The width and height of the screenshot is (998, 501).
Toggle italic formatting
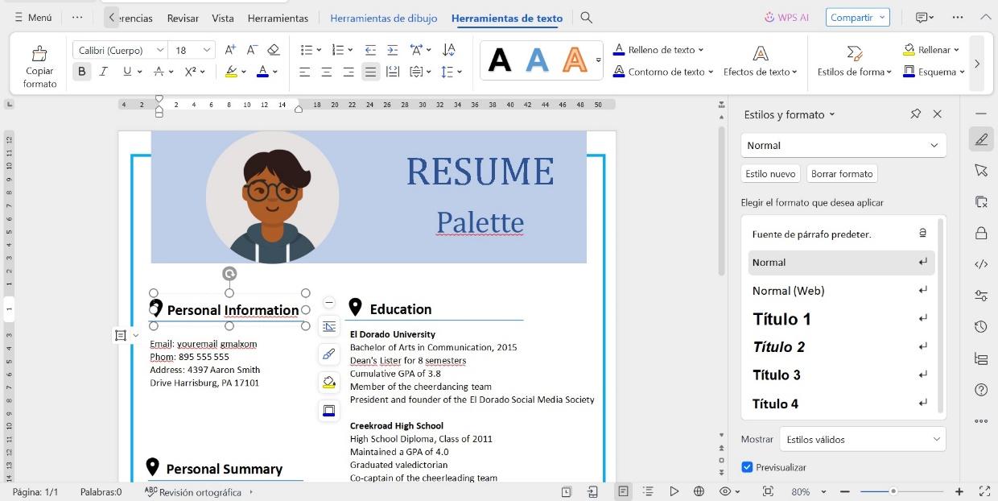point(102,71)
